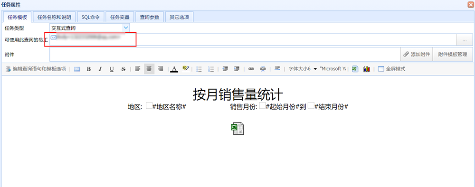Open the font color picker

[174, 69]
